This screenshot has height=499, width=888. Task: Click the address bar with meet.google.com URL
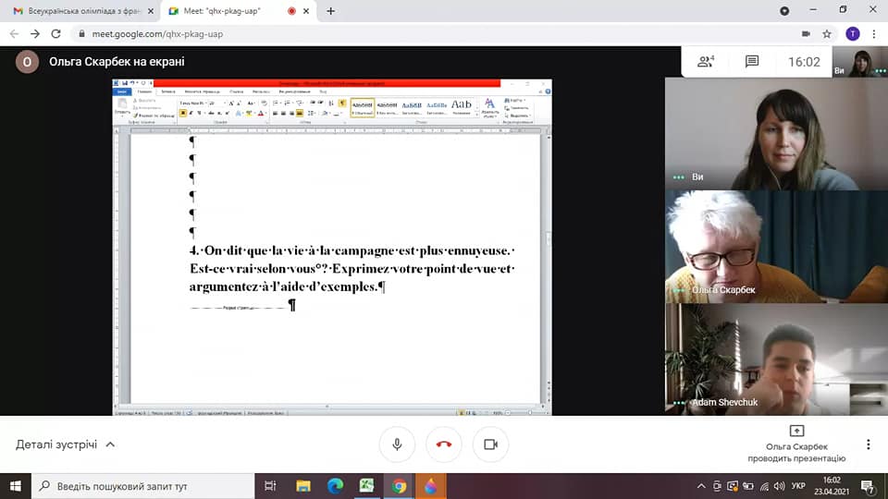click(416, 33)
